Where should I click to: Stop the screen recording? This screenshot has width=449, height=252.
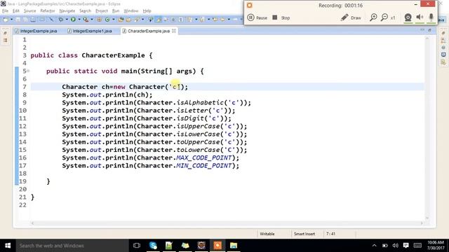click(x=281, y=17)
